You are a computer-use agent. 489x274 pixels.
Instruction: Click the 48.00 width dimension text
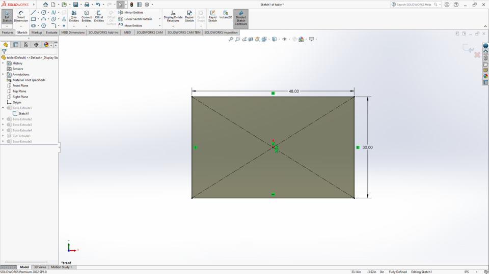pyautogui.click(x=294, y=92)
